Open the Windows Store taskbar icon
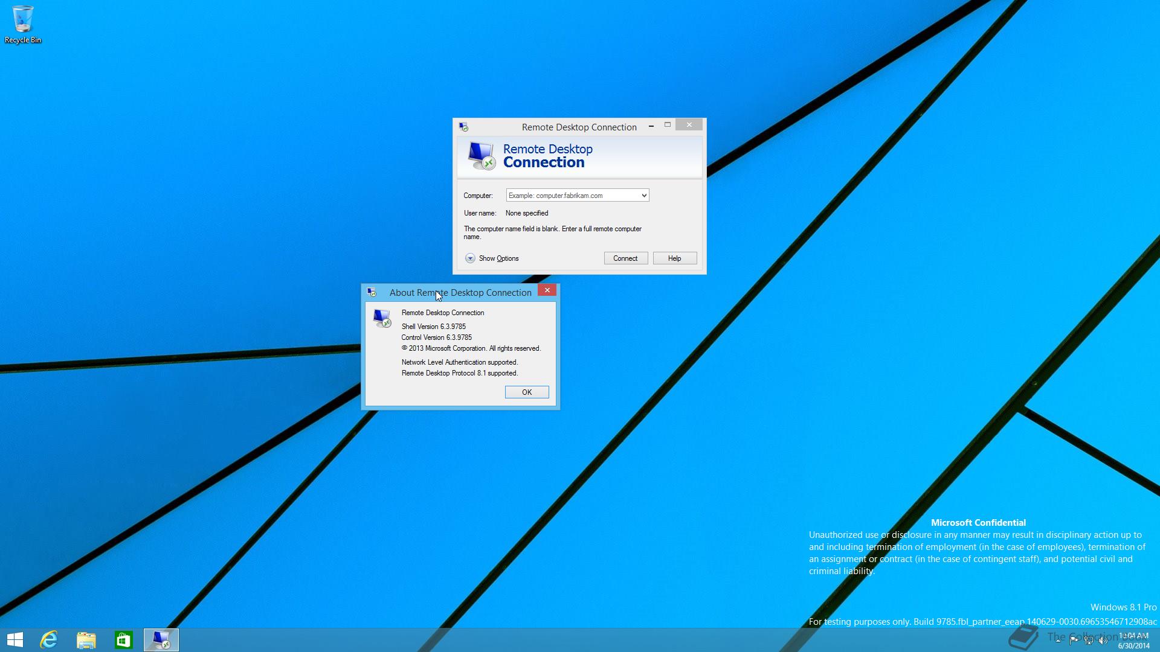 [123, 640]
